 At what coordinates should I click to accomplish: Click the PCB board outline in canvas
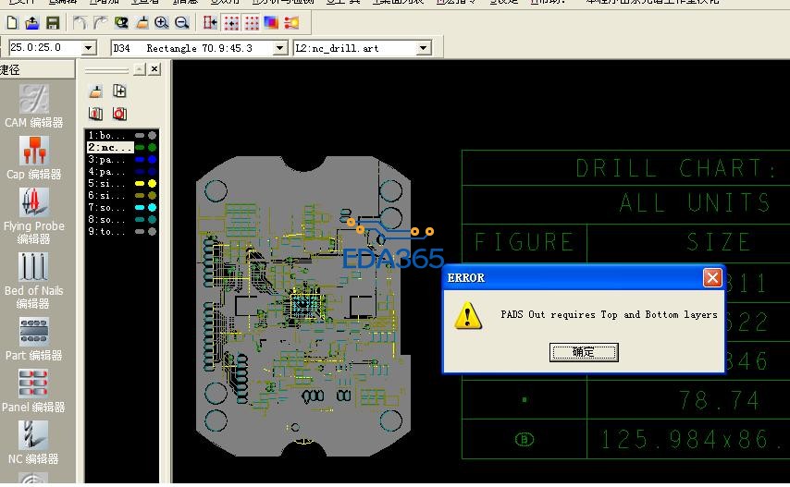(303, 307)
